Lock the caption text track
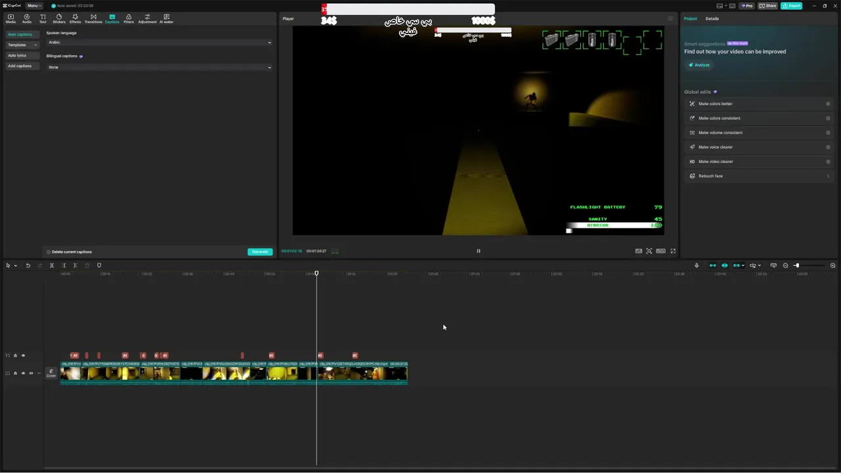The height and width of the screenshot is (473, 841). [15, 355]
